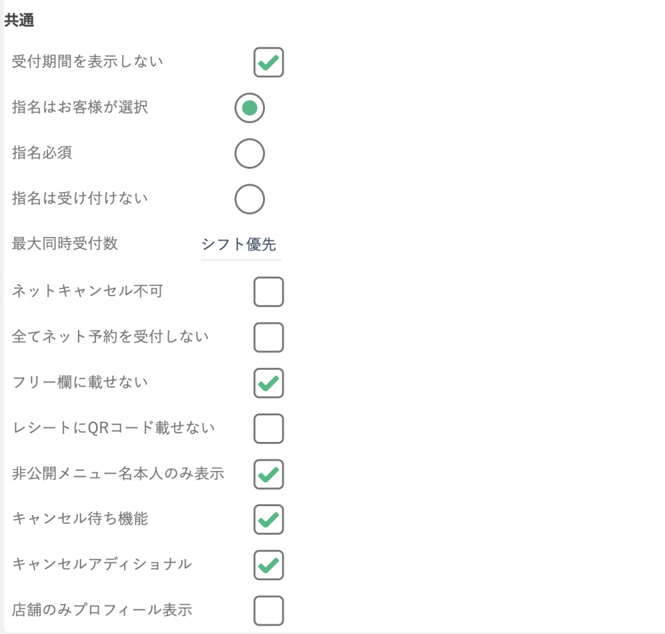Uncheck 非公開メニュー名本人のみ表示 checkbox

pyautogui.click(x=269, y=474)
